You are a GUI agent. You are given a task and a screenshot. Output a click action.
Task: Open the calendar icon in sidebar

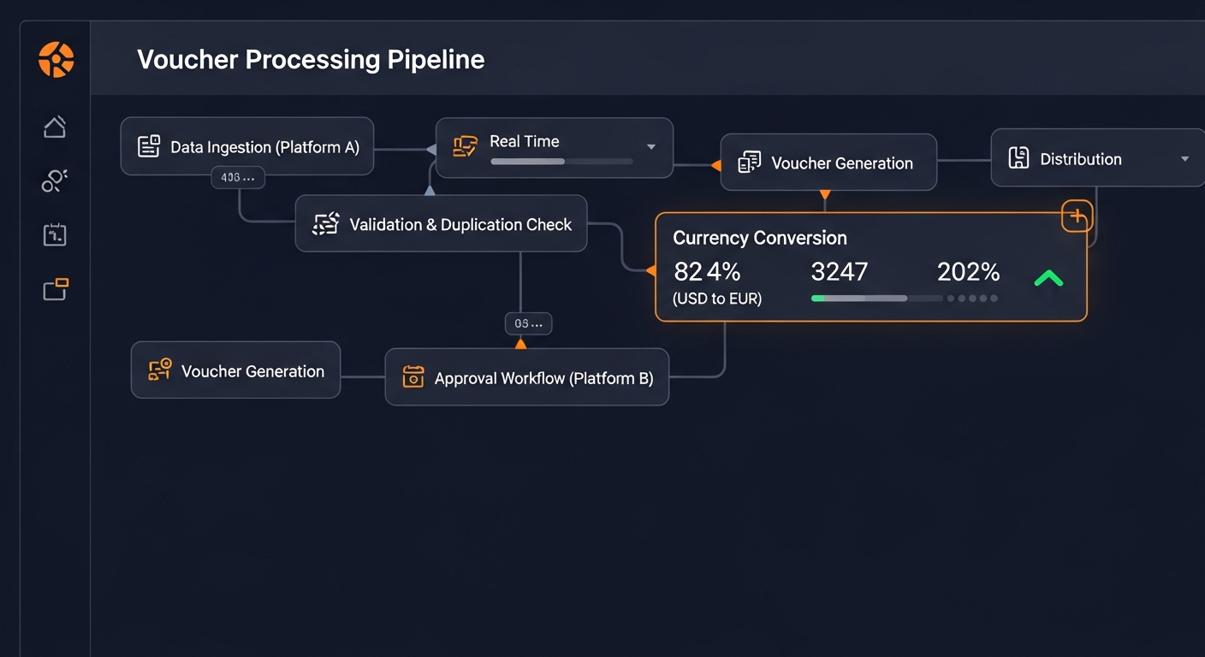[x=55, y=235]
